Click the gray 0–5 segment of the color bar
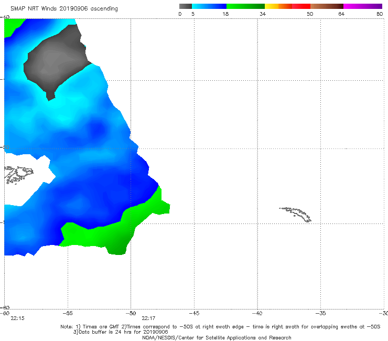This screenshot has height=341, width=388. click(186, 6)
